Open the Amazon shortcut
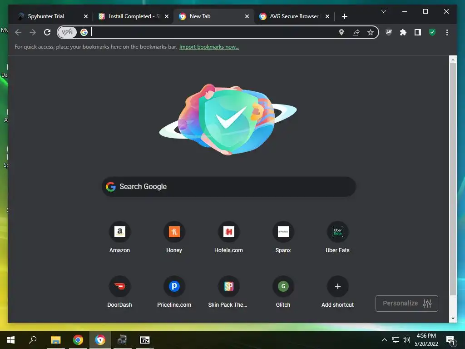Viewport: 465px width, 349px height. 119,232
